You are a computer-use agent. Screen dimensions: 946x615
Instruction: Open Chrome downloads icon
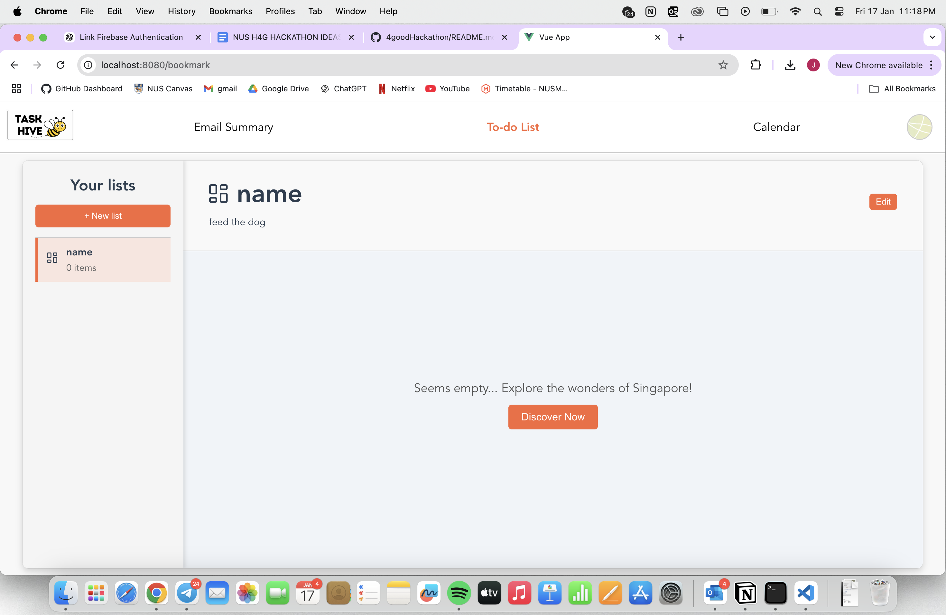[x=790, y=65]
